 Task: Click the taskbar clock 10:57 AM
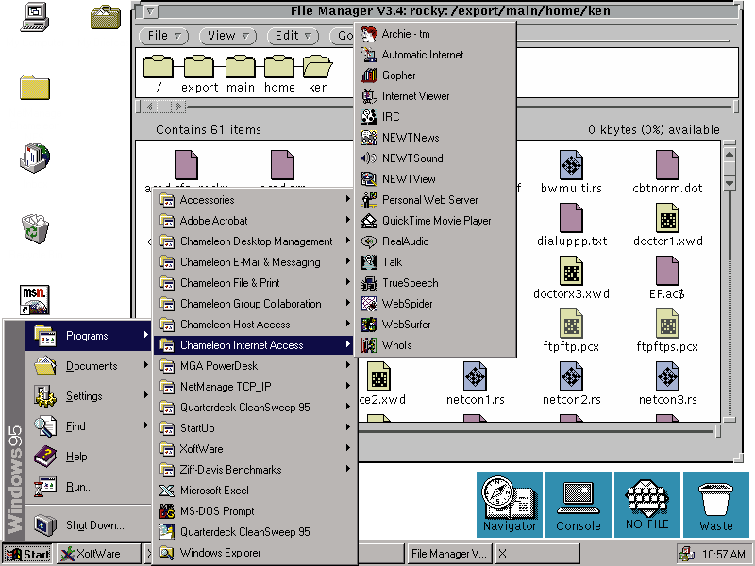pos(724,555)
